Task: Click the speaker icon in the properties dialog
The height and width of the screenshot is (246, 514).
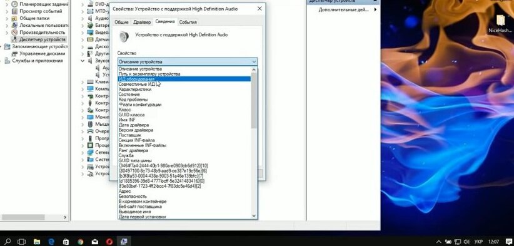Action: [x=124, y=36]
